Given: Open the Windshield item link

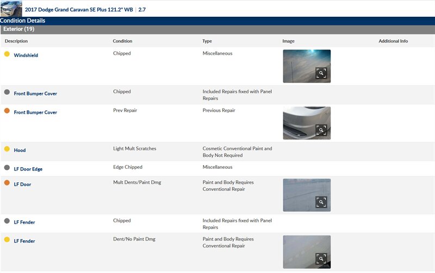Looking at the screenshot, I should coord(26,55).
